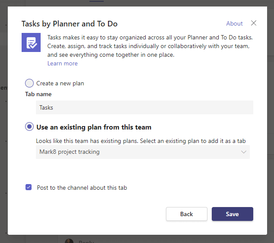
Task: Click the 'Tab name' label
Action: tap(38, 94)
